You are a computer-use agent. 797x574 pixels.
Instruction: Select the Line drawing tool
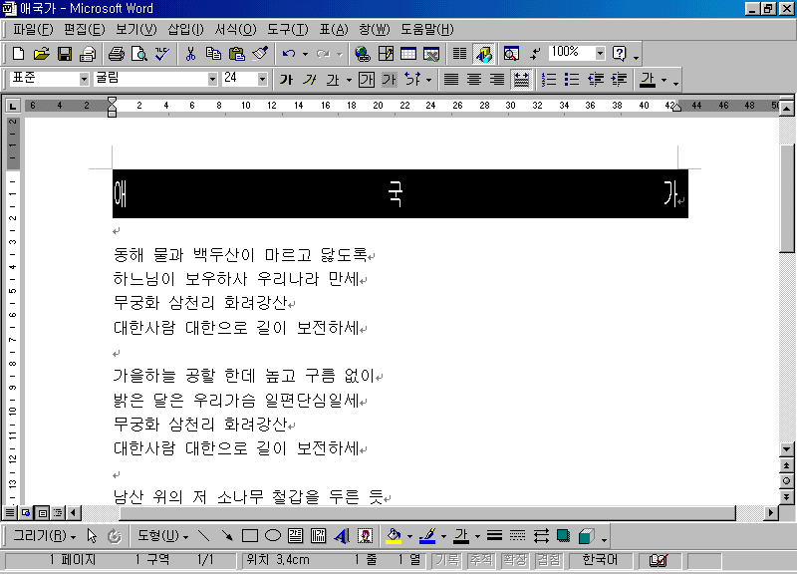203,536
